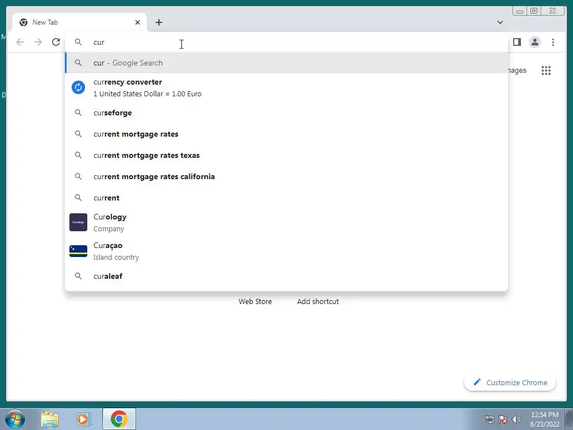Open the Windows Start menu
This screenshot has height=430, width=573.
click(x=15, y=419)
